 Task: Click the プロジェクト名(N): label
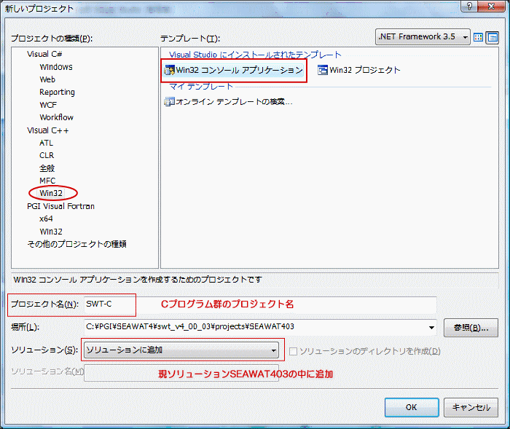45,304
